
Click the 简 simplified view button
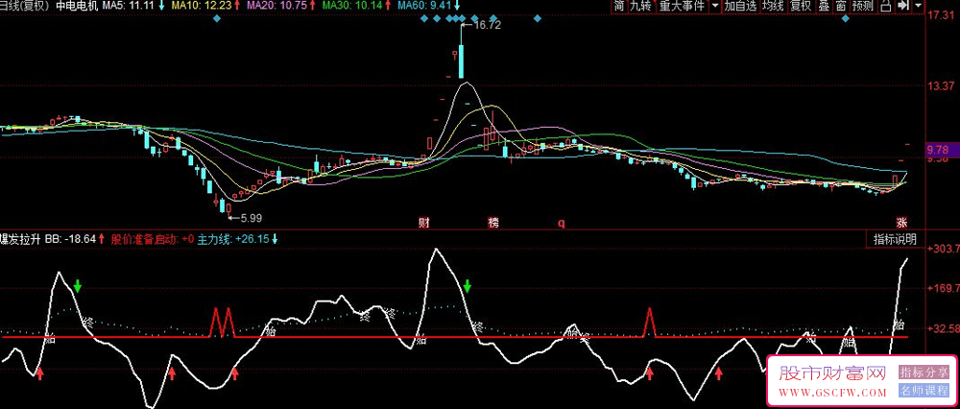619,6
